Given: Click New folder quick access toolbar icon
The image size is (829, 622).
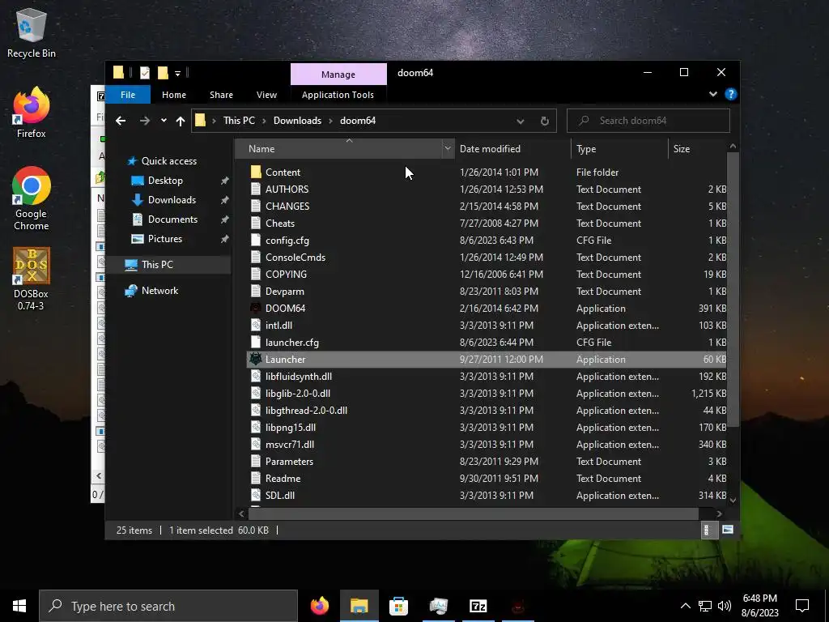Looking at the screenshot, I should coord(163,72).
